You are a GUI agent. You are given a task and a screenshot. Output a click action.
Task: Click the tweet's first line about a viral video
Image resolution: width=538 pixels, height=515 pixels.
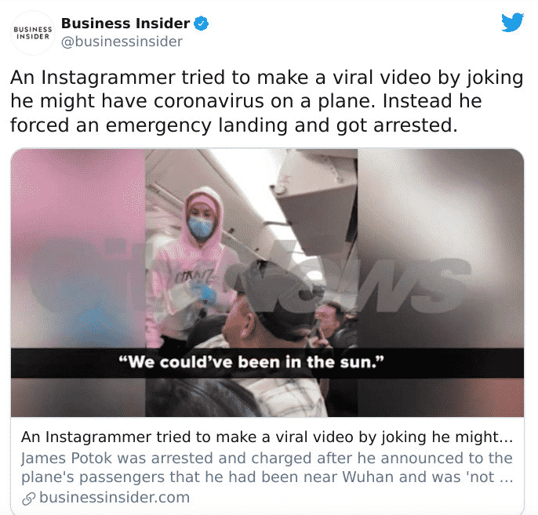pos(267,78)
